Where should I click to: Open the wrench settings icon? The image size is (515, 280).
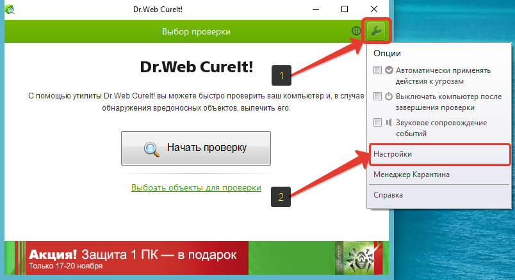tap(376, 31)
